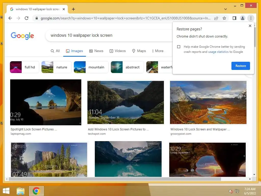Open the turquoise mountain lake thumbnail
Image resolution: width=261 pixels, height=196 pixels.
point(128,159)
